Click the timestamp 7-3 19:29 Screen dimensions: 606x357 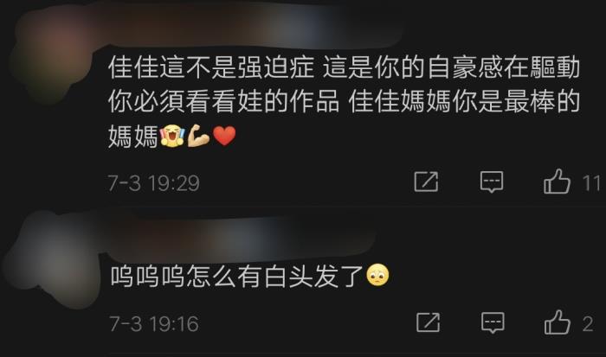154,183
